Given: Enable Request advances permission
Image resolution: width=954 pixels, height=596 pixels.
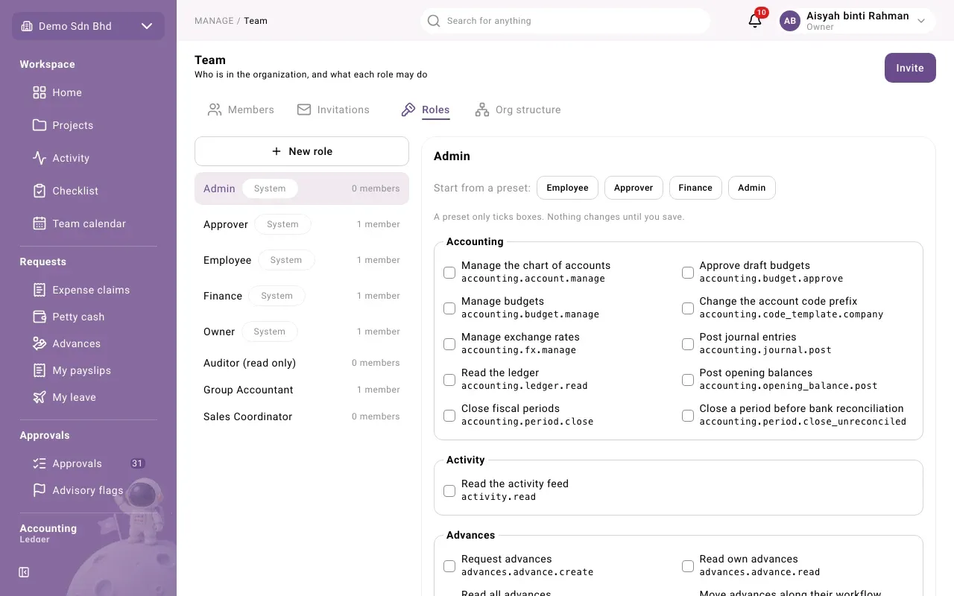Looking at the screenshot, I should pos(449,566).
